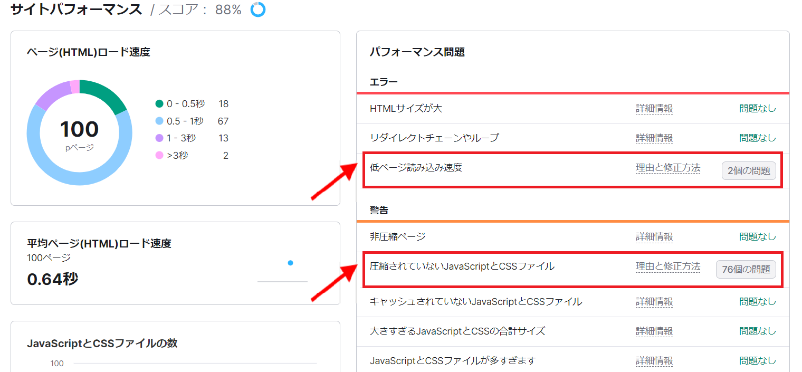Open 詳細情報 for 非圧縮ページ
Viewport: 802px width, 372px height.
(654, 237)
